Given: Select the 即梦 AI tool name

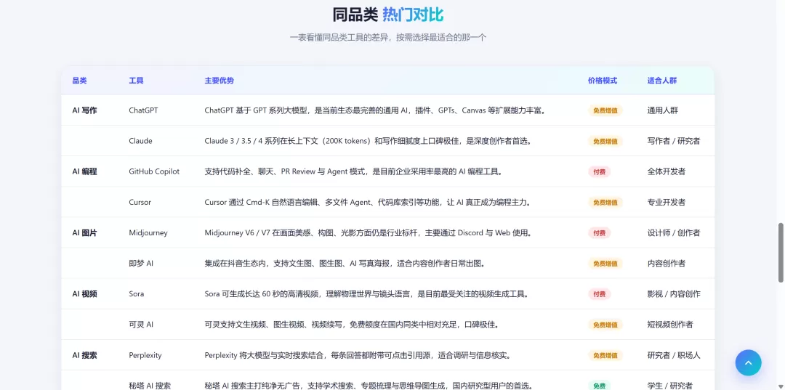Looking at the screenshot, I should [x=141, y=264].
